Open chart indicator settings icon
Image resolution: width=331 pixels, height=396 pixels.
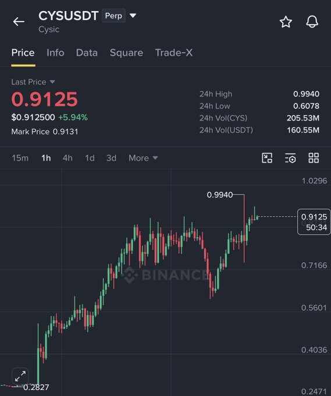290,158
